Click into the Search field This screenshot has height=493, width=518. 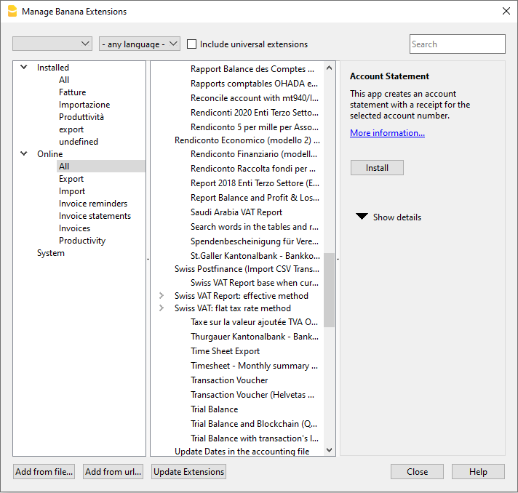coord(457,44)
